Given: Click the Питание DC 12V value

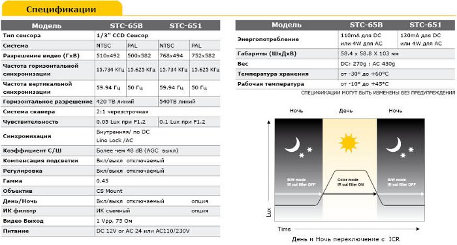Looking at the screenshot, I should (x=143, y=231).
